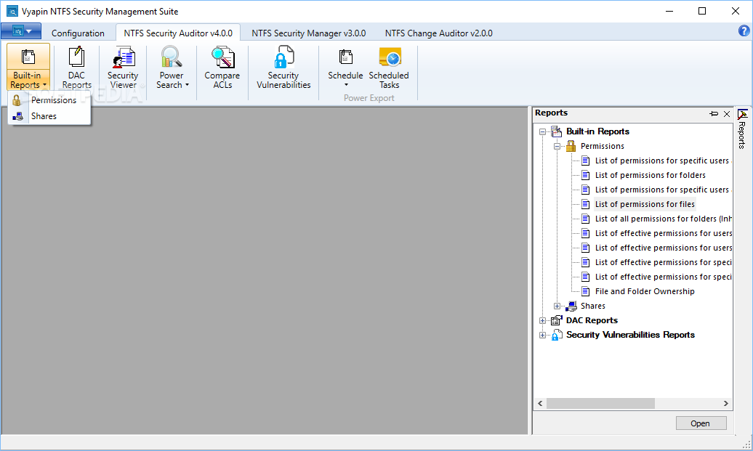Viewport: 753px width, 451px height.
Task: Switch to NTFS Change Auditor v2.0.0 tab
Action: (439, 33)
